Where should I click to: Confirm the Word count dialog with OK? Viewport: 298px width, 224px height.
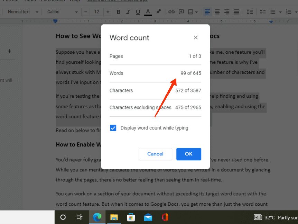click(x=188, y=154)
